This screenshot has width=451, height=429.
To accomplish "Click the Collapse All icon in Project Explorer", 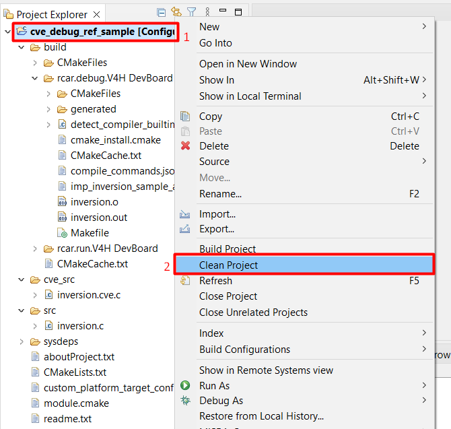I will [161, 12].
